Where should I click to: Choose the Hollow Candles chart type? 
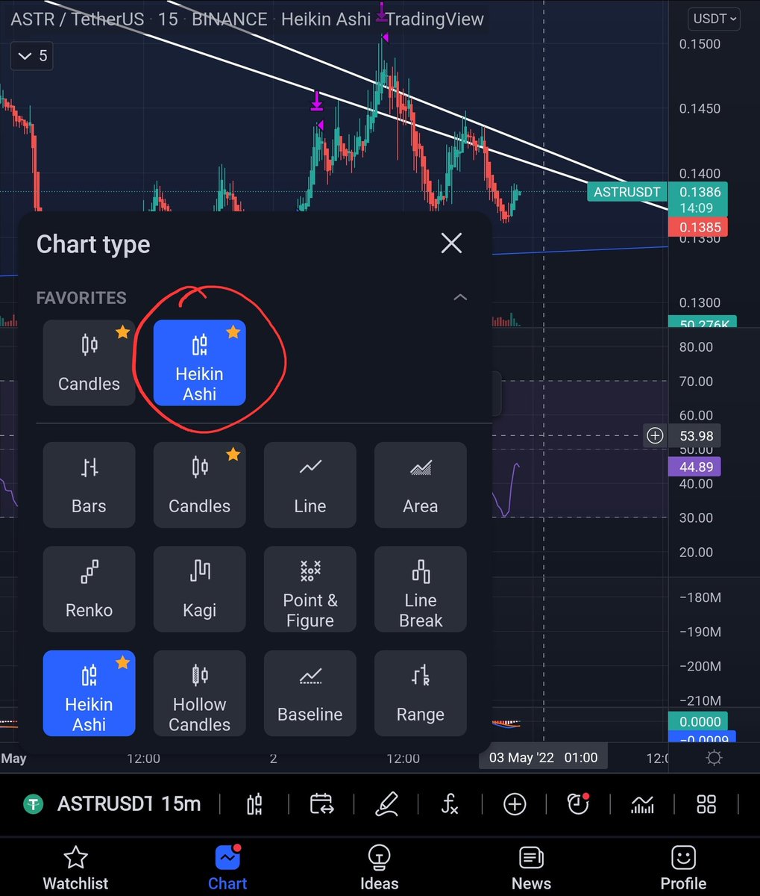point(199,693)
